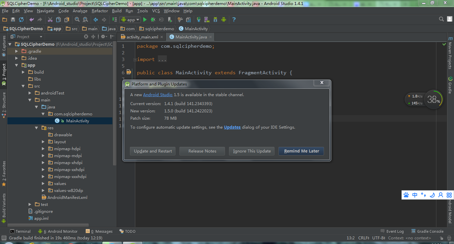Click the Help question mark icon

tap(234, 20)
